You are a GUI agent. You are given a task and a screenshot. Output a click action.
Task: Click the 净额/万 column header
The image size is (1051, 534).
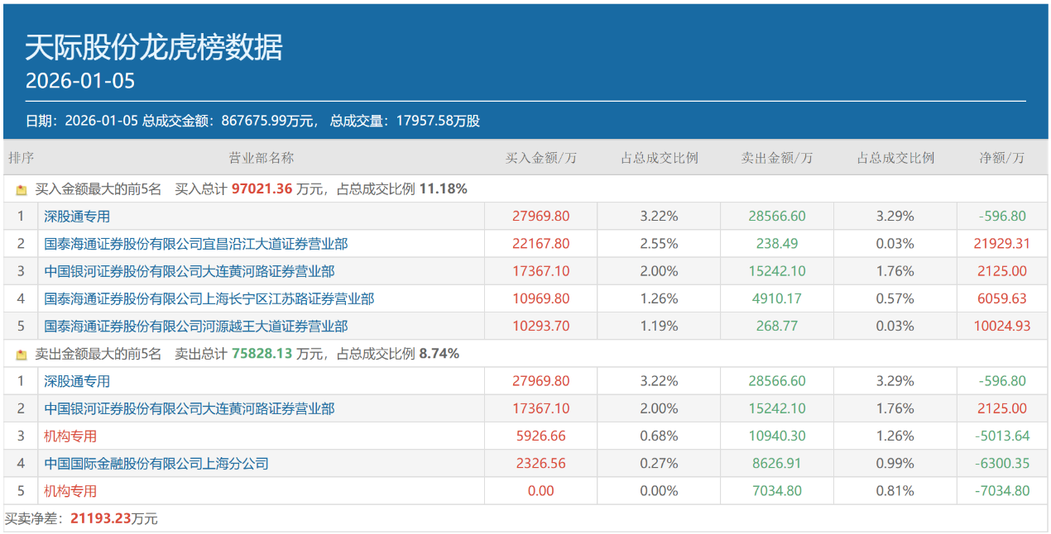click(1001, 158)
